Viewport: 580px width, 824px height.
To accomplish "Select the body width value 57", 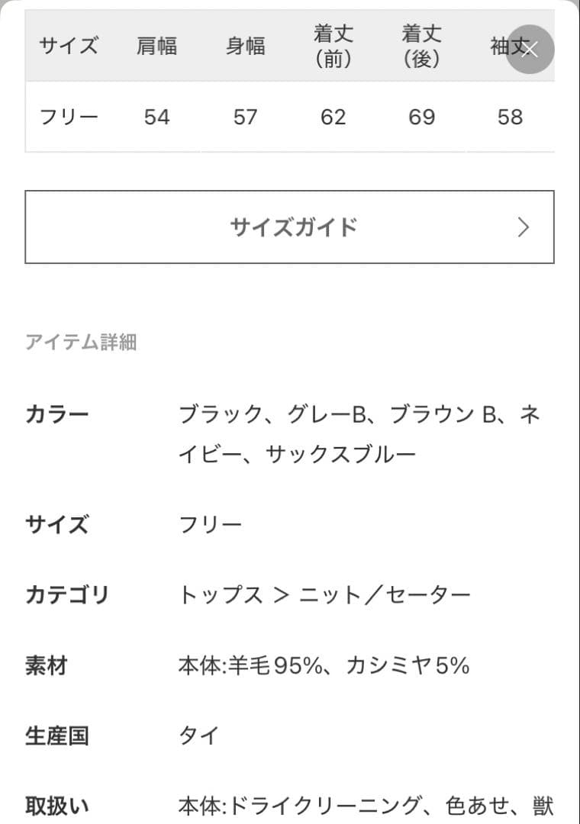I will coord(246,117).
